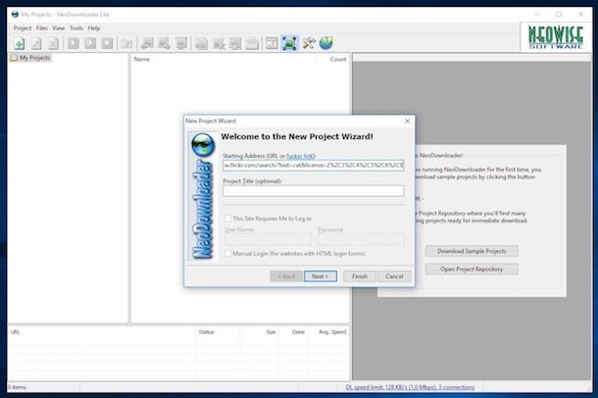Click the New Project toolbar icon
The width and height of the screenshot is (598, 398).
pyautogui.click(x=19, y=43)
